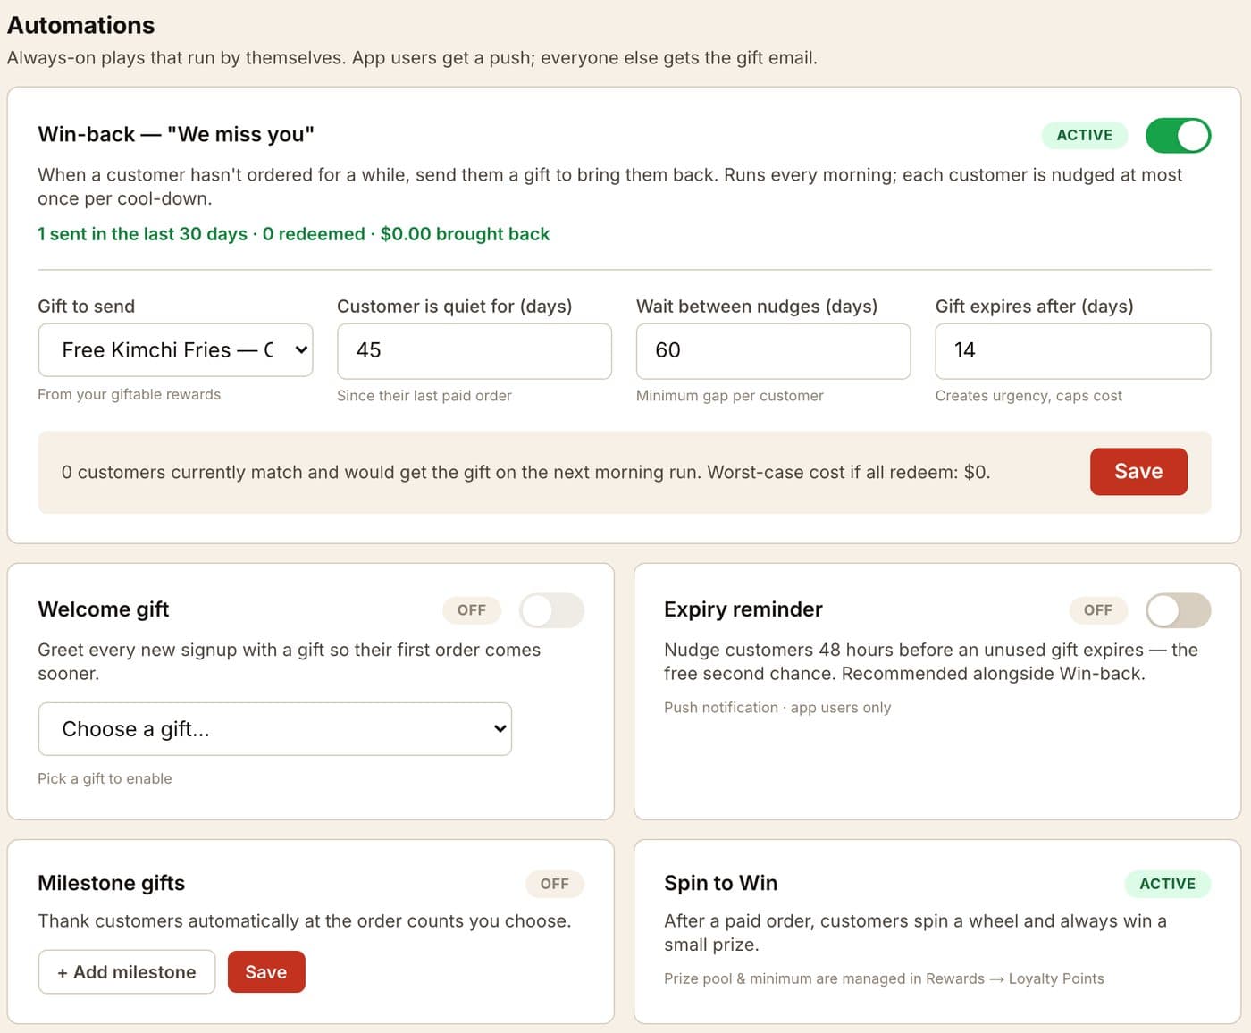The image size is (1251, 1033).
Task: Click the Win-back ACTIVE status badge
Action: coord(1085,136)
